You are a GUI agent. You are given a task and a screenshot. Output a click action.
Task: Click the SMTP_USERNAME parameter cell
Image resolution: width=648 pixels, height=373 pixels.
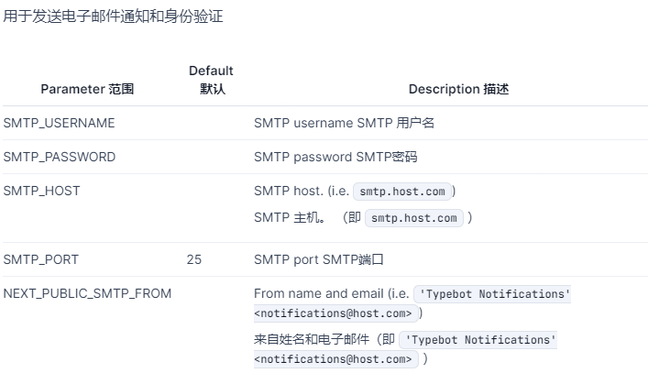click(x=59, y=123)
